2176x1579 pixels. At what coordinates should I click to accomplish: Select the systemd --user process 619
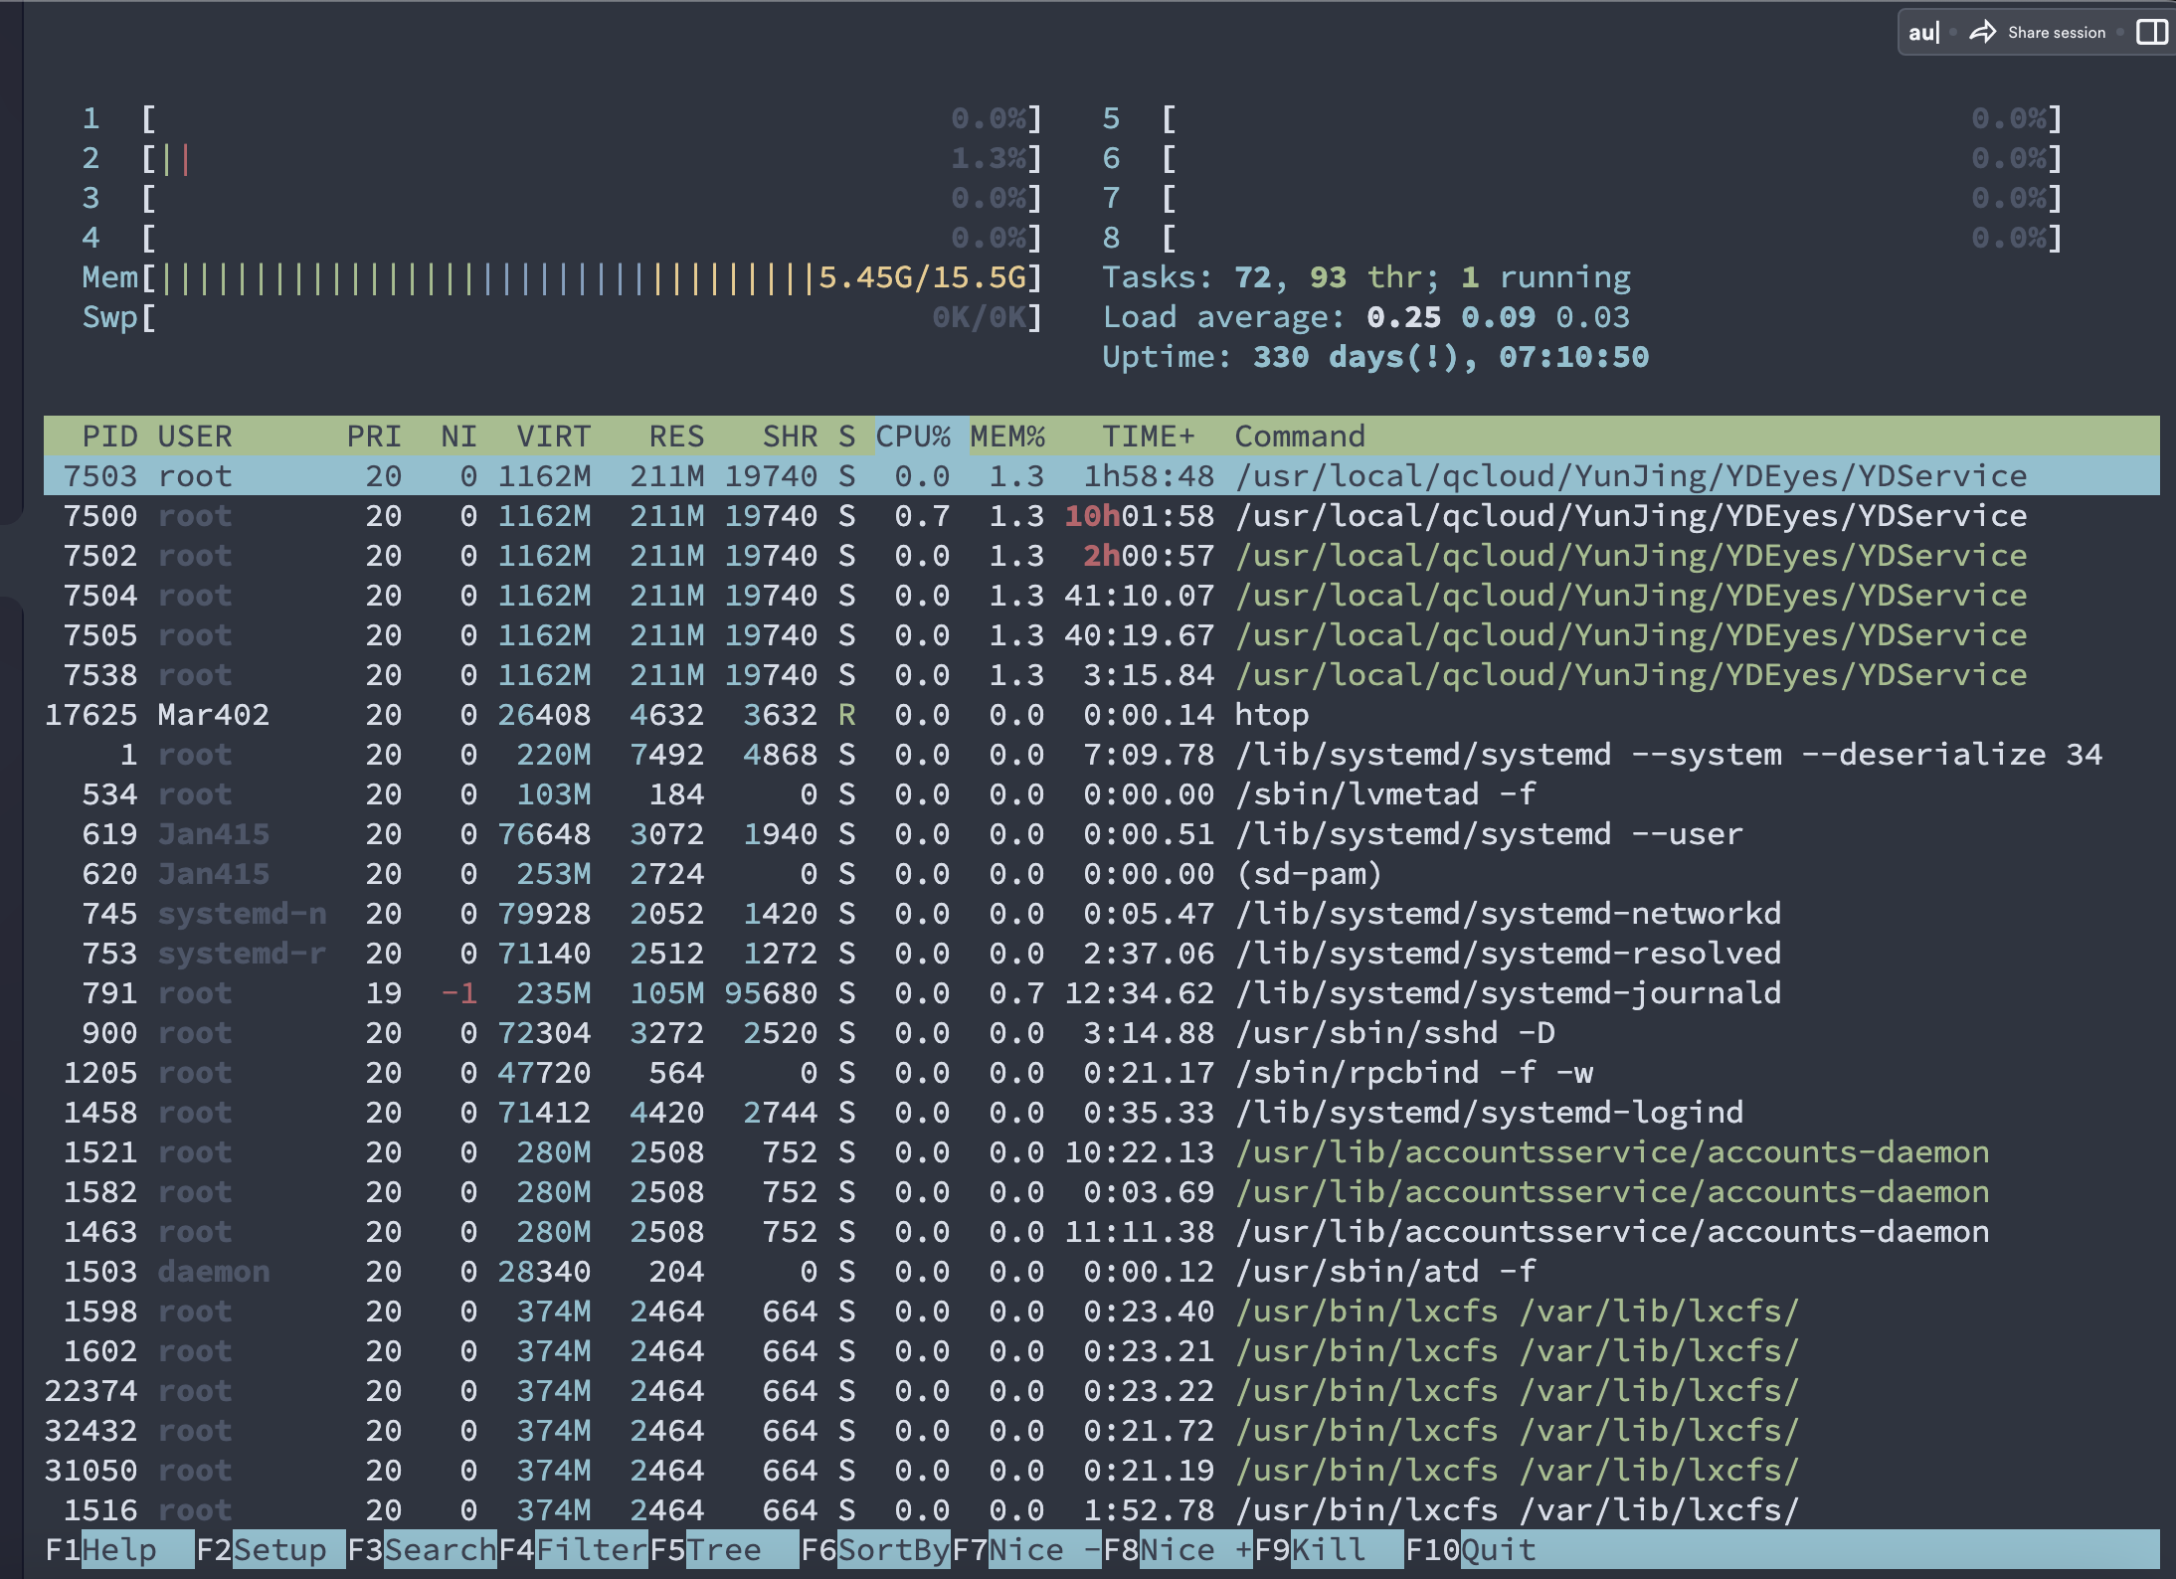tap(1102, 833)
